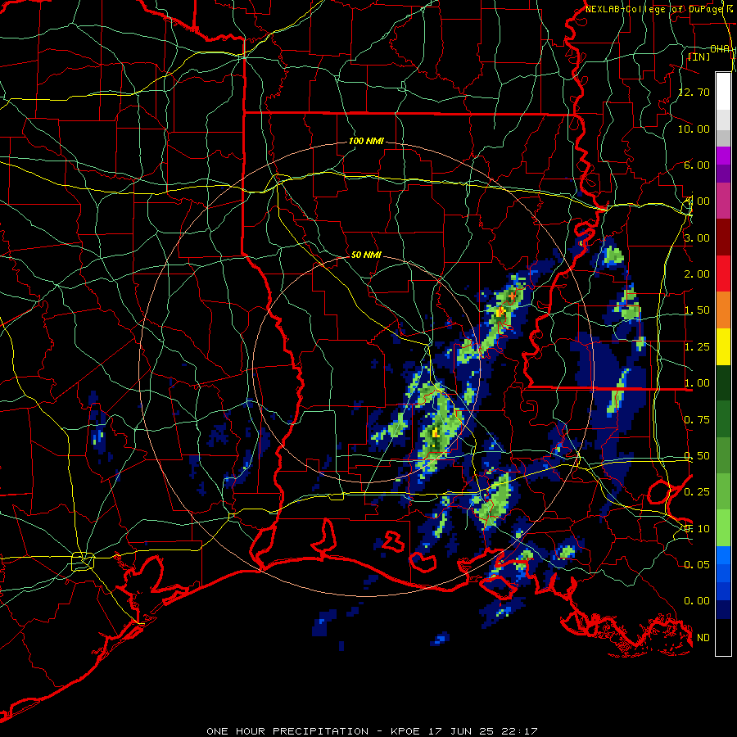Click the 10.00 legend value
737x737 pixels.
[694, 129]
